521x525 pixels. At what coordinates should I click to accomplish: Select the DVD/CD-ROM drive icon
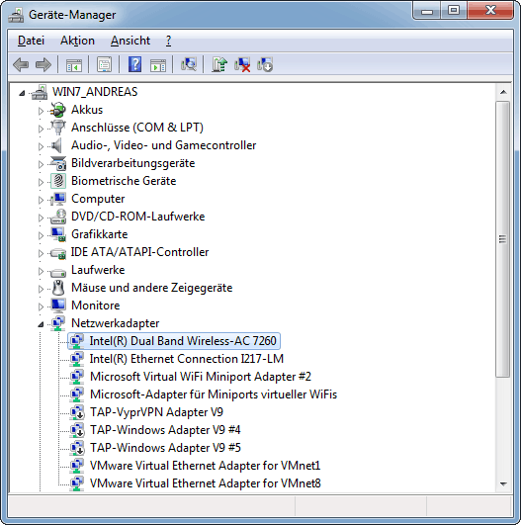(x=58, y=217)
